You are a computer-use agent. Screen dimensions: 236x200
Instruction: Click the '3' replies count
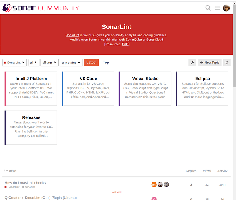point(191,184)
